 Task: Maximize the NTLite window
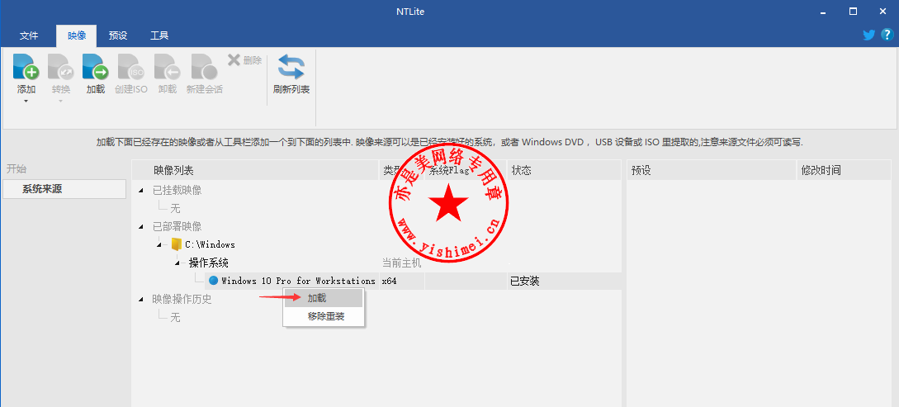[x=853, y=12]
